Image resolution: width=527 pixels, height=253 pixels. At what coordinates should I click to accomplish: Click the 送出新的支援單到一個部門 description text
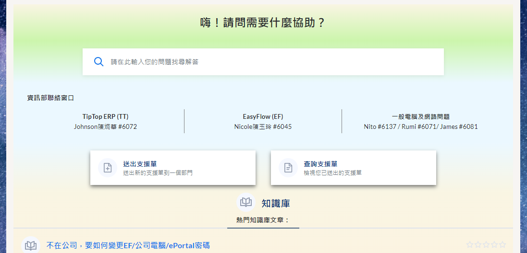[x=158, y=172]
